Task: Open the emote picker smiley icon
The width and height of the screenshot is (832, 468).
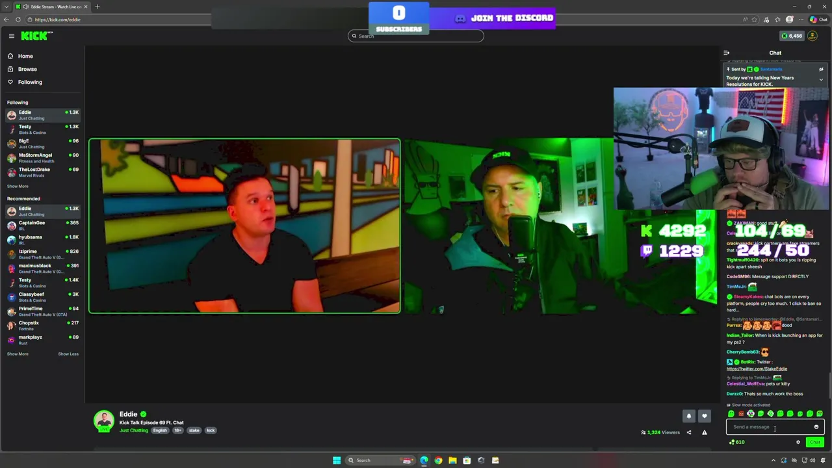Action: click(x=816, y=427)
